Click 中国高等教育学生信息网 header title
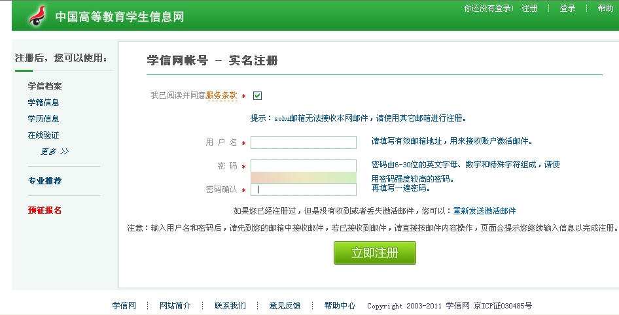 point(120,17)
